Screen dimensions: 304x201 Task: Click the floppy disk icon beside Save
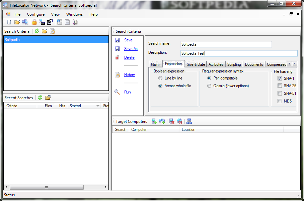(x=117, y=40)
